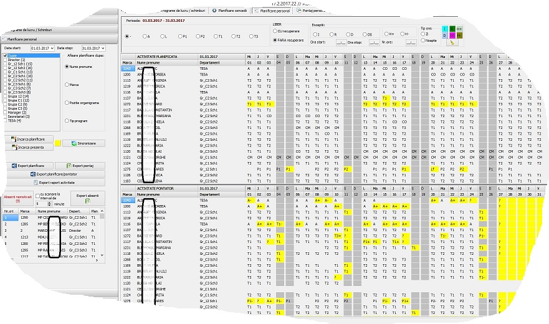Click the Incarca prezenta icon
The width and height of the screenshot is (549, 324).
pos(14,148)
